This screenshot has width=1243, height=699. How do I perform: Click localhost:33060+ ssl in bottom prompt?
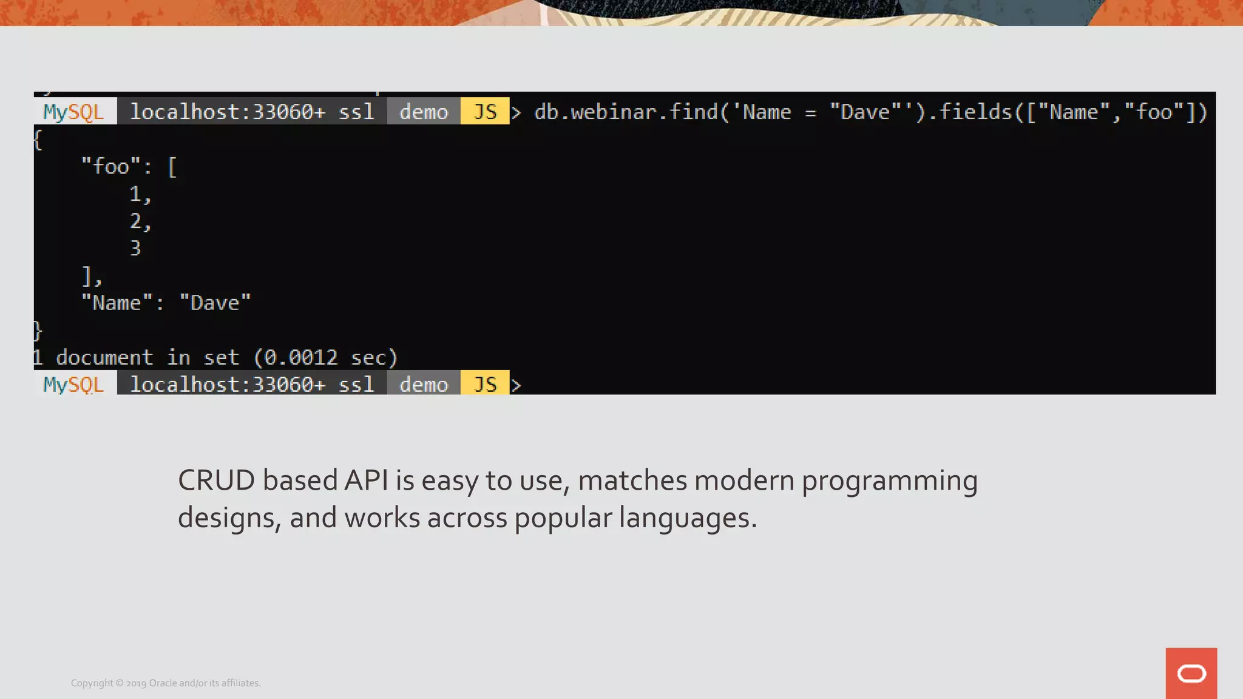pos(252,384)
